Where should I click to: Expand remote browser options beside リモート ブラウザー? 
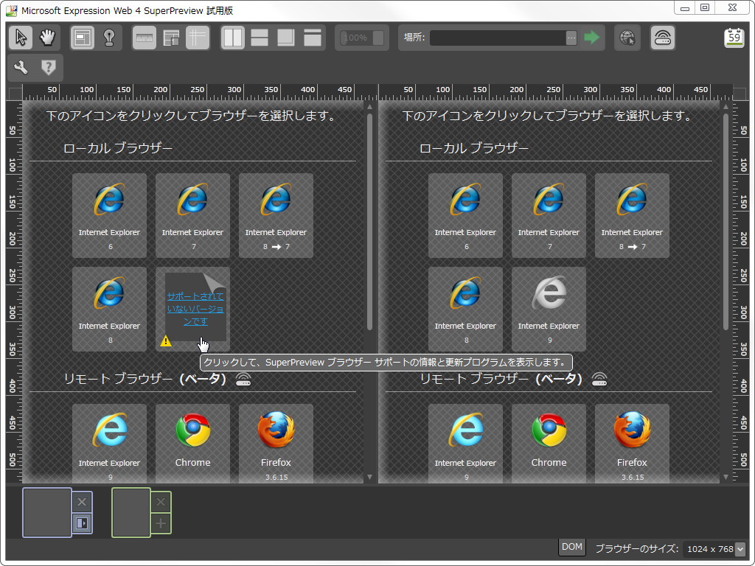pos(243,379)
